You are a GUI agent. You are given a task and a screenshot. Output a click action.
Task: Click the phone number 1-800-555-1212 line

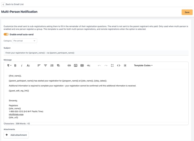coord(26,111)
